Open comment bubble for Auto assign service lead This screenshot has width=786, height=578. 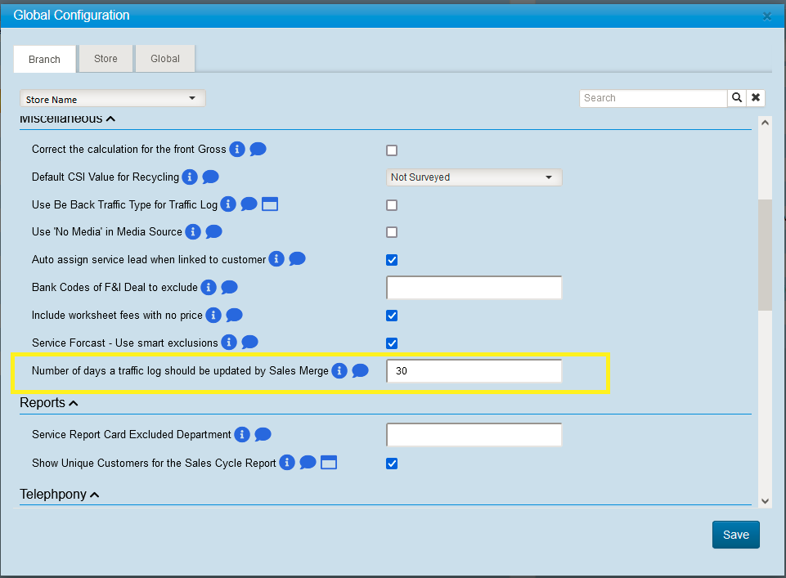(297, 259)
